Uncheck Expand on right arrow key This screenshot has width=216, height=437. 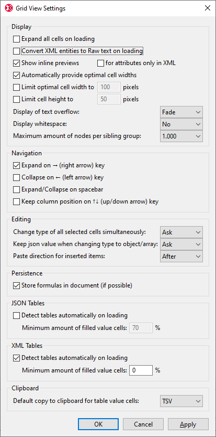point(17,165)
